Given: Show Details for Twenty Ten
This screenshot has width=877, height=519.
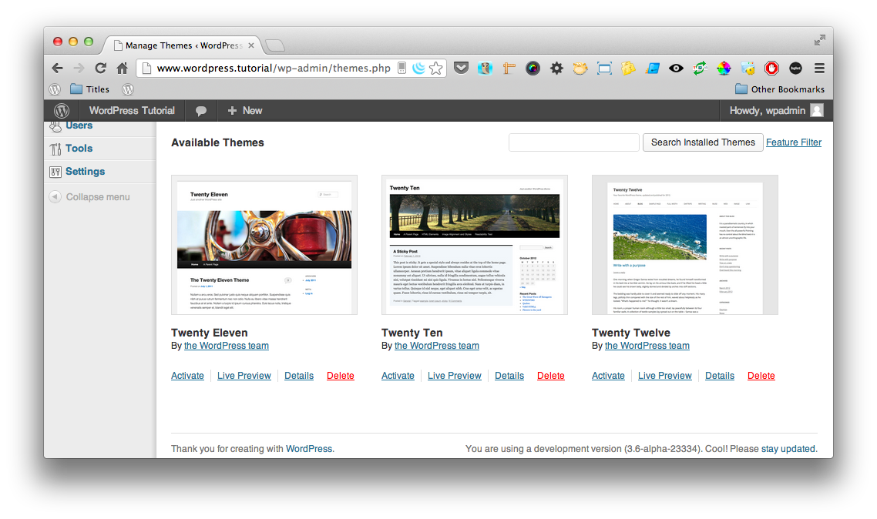Looking at the screenshot, I should pos(509,376).
